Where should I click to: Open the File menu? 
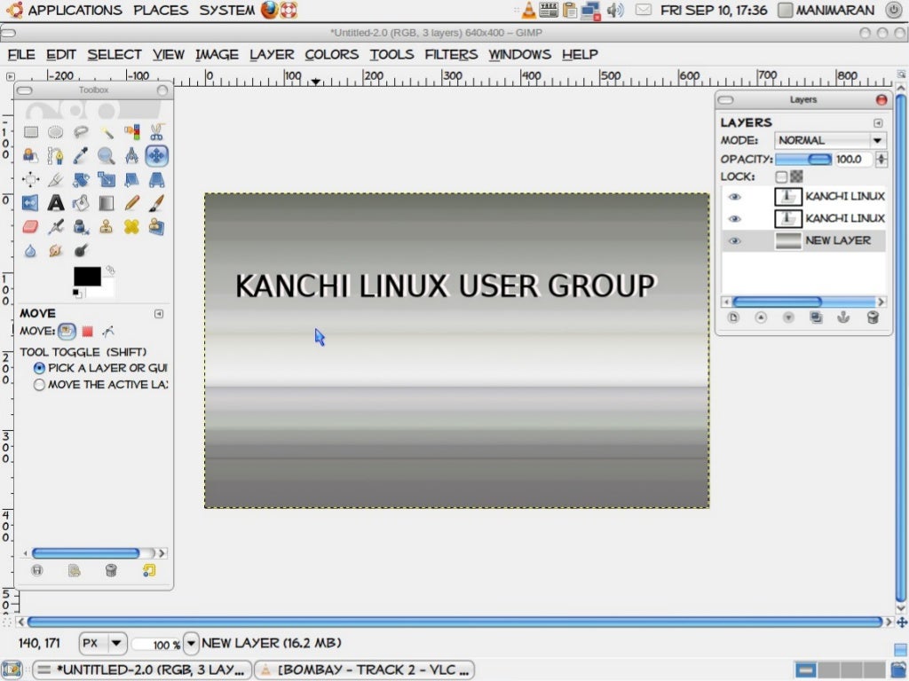[x=21, y=54]
